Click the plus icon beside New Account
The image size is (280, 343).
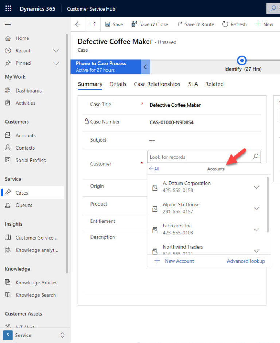pos(157,261)
